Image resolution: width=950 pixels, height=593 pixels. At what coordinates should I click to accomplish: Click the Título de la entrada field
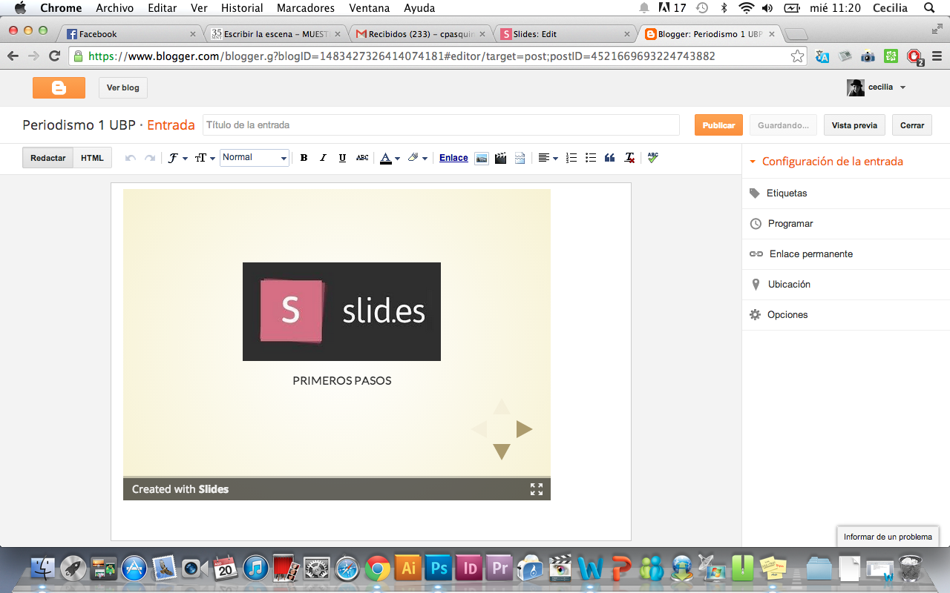tap(441, 125)
